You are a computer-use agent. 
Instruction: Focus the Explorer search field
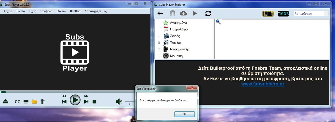tap(275, 22)
